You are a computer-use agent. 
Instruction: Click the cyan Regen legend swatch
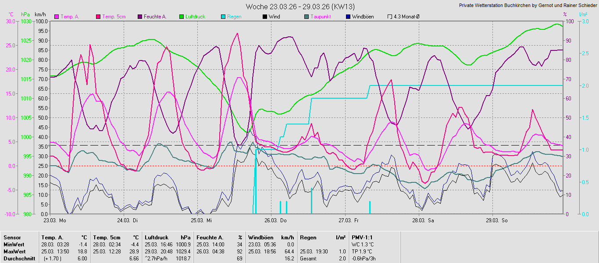(x=223, y=17)
